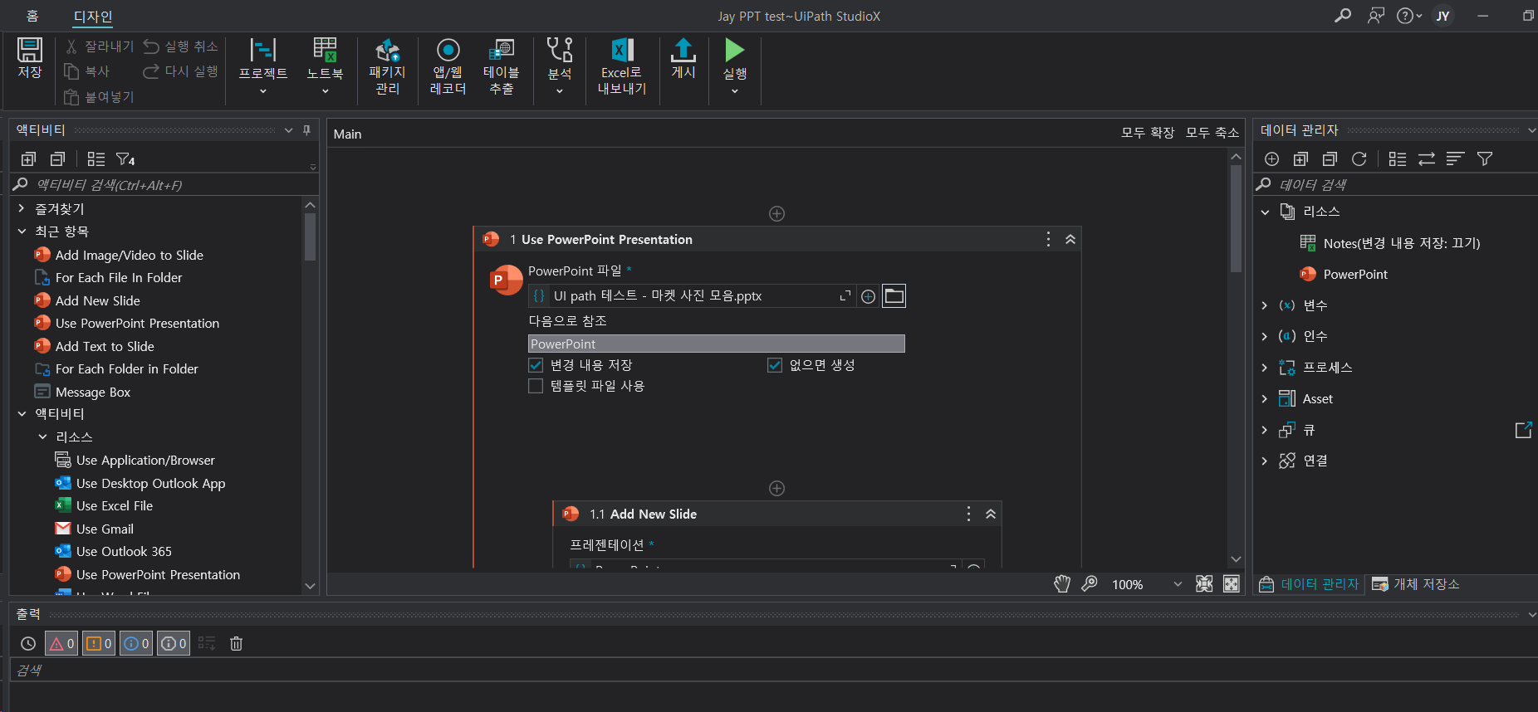Open the JY user profile avatar

click(1443, 16)
